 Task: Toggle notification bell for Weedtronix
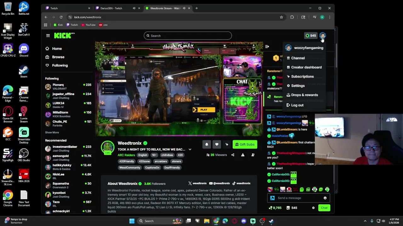(207, 144)
